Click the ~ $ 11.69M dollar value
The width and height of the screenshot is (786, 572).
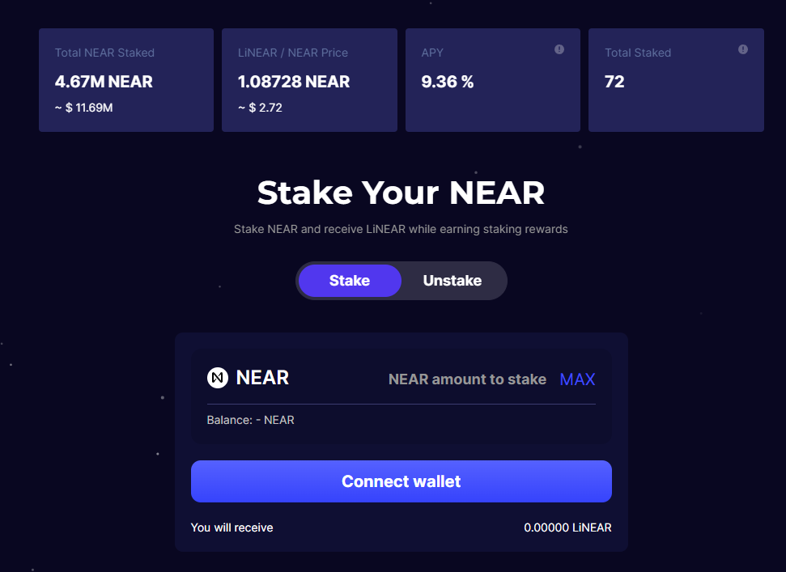83,108
